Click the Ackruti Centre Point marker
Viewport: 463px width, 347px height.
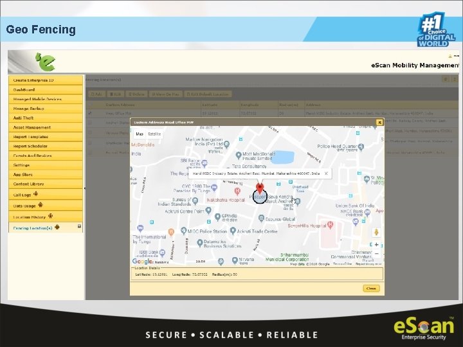[208, 210]
